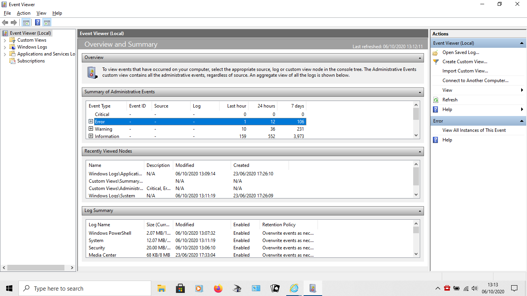
Task: Expand the Custom Views tree node
Action: (5, 40)
